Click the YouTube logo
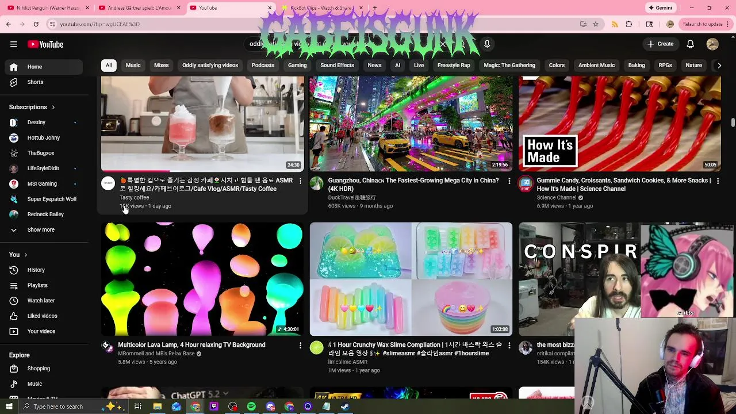Image resolution: width=736 pixels, height=414 pixels. (45, 44)
